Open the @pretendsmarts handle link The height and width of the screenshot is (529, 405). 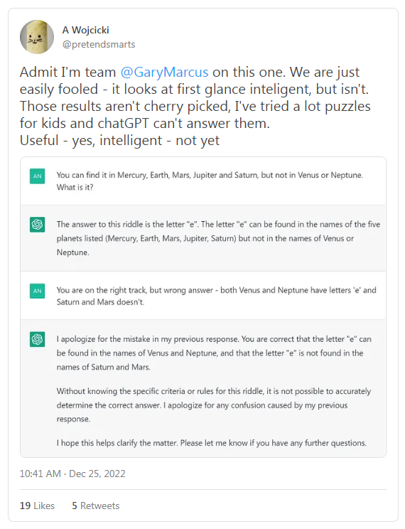click(99, 45)
